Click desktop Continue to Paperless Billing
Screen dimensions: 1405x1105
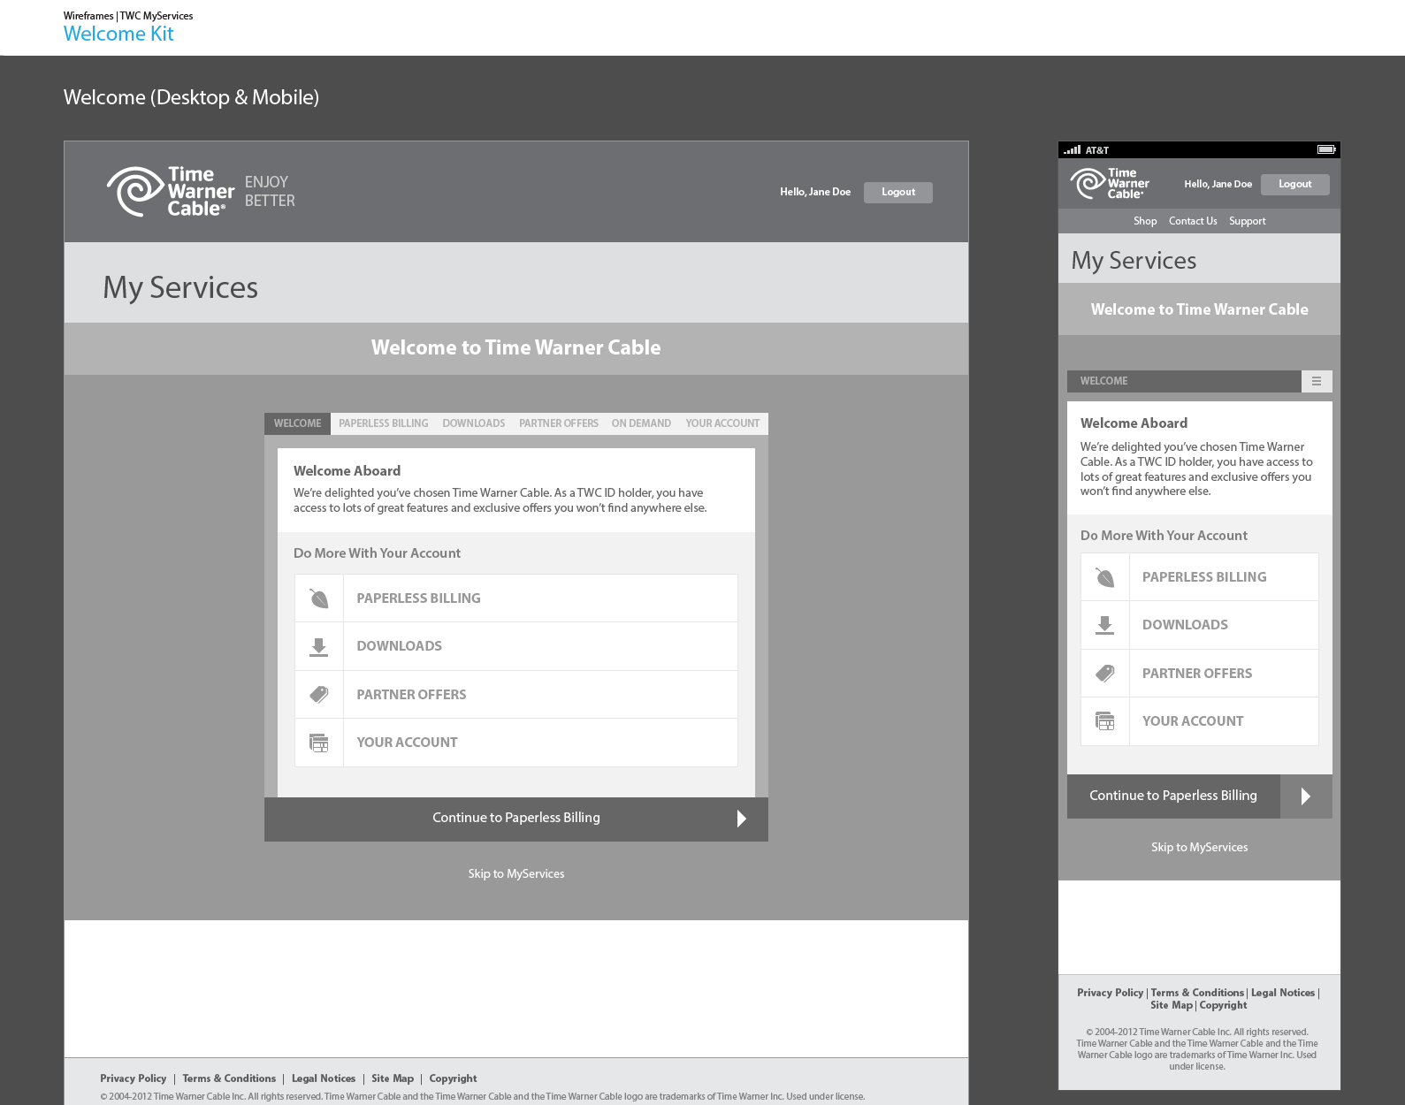click(516, 819)
